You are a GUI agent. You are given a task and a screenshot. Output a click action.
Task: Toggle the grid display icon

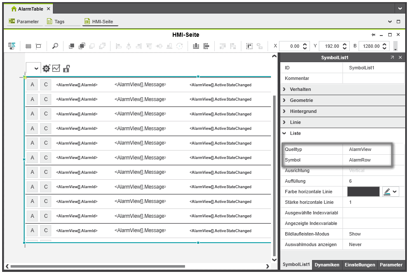point(28,46)
